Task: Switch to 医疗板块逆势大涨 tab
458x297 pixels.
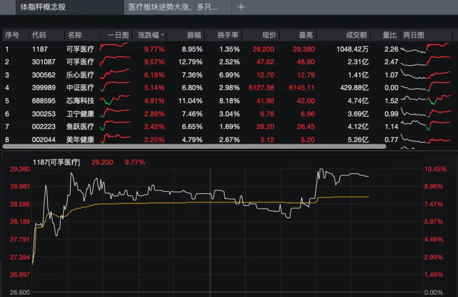Action: click(x=173, y=7)
